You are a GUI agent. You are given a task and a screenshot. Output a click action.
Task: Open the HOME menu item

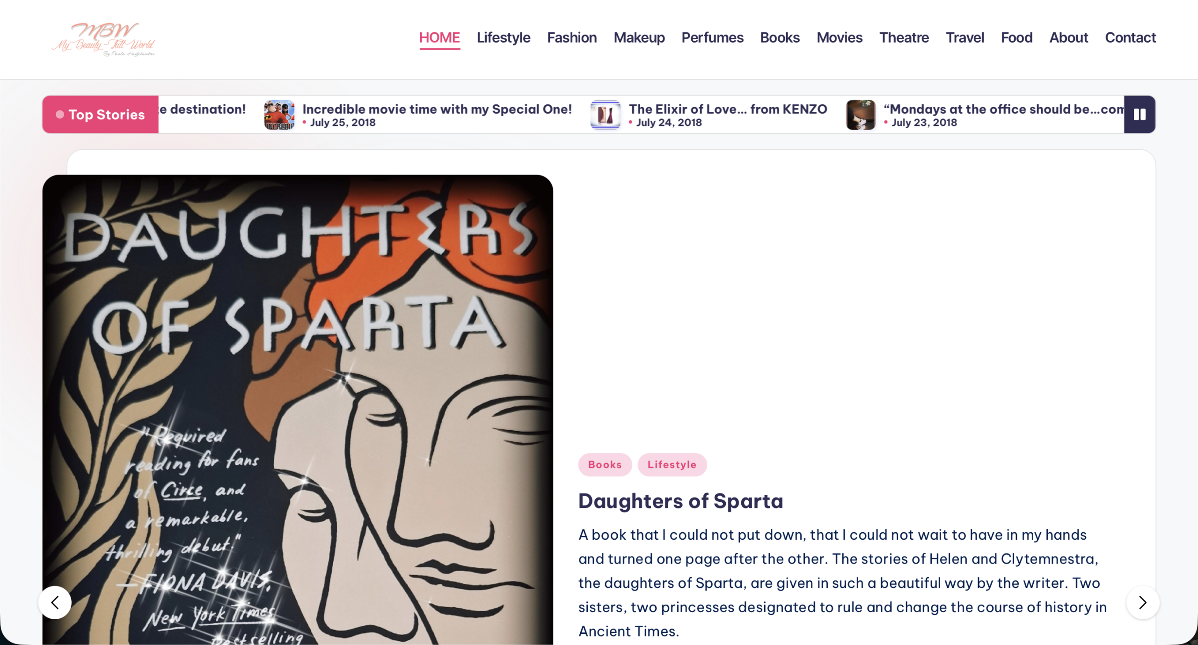[439, 37]
